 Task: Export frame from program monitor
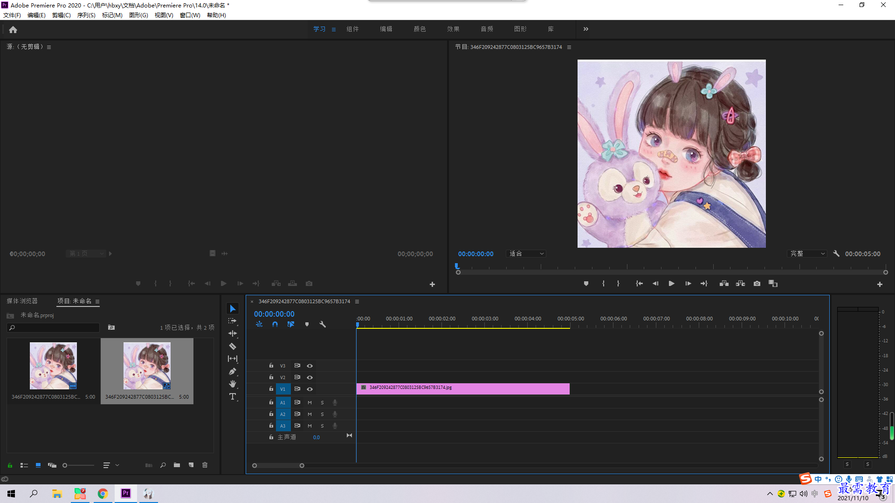tap(757, 284)
